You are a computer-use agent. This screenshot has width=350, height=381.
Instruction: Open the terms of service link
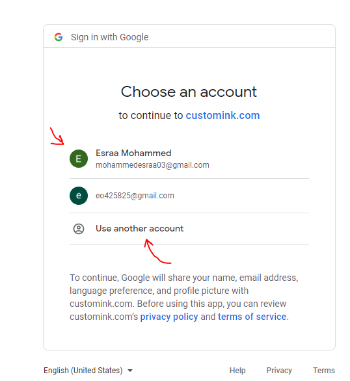point(252,317)
